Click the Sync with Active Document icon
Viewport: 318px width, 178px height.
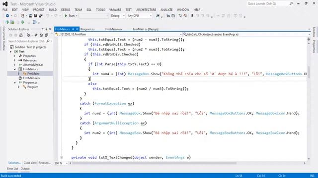pyautogui.click(x=36, y=35)
